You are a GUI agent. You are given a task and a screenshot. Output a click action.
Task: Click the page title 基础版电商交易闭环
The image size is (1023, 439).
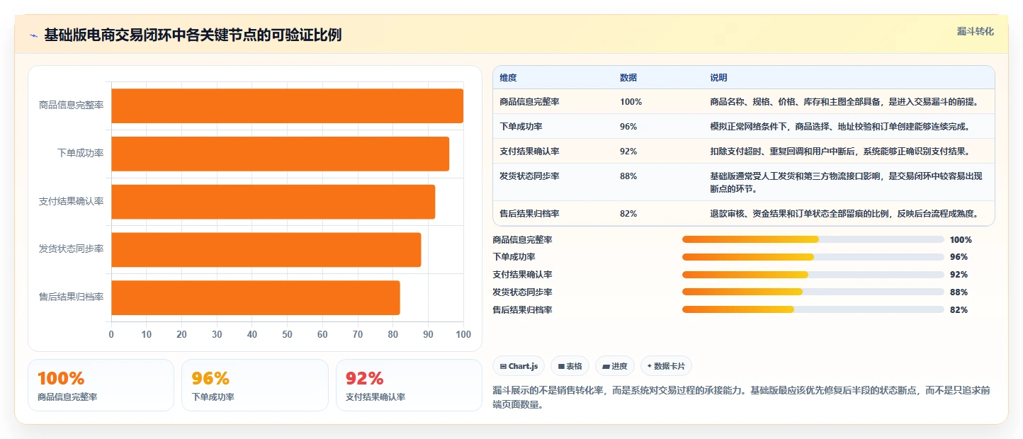192,35
